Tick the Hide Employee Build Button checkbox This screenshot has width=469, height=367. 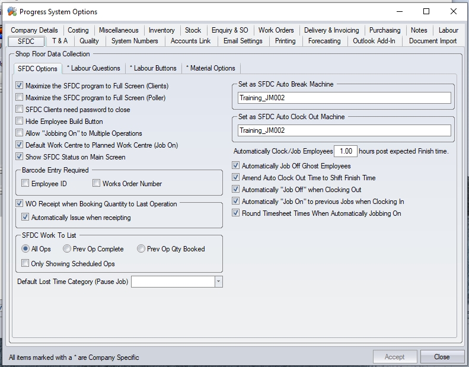(20, 122)
